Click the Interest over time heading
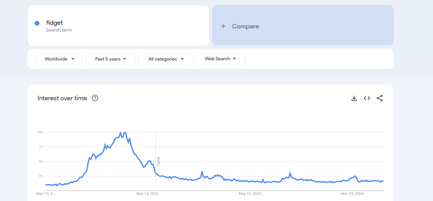 coord(62,98)
